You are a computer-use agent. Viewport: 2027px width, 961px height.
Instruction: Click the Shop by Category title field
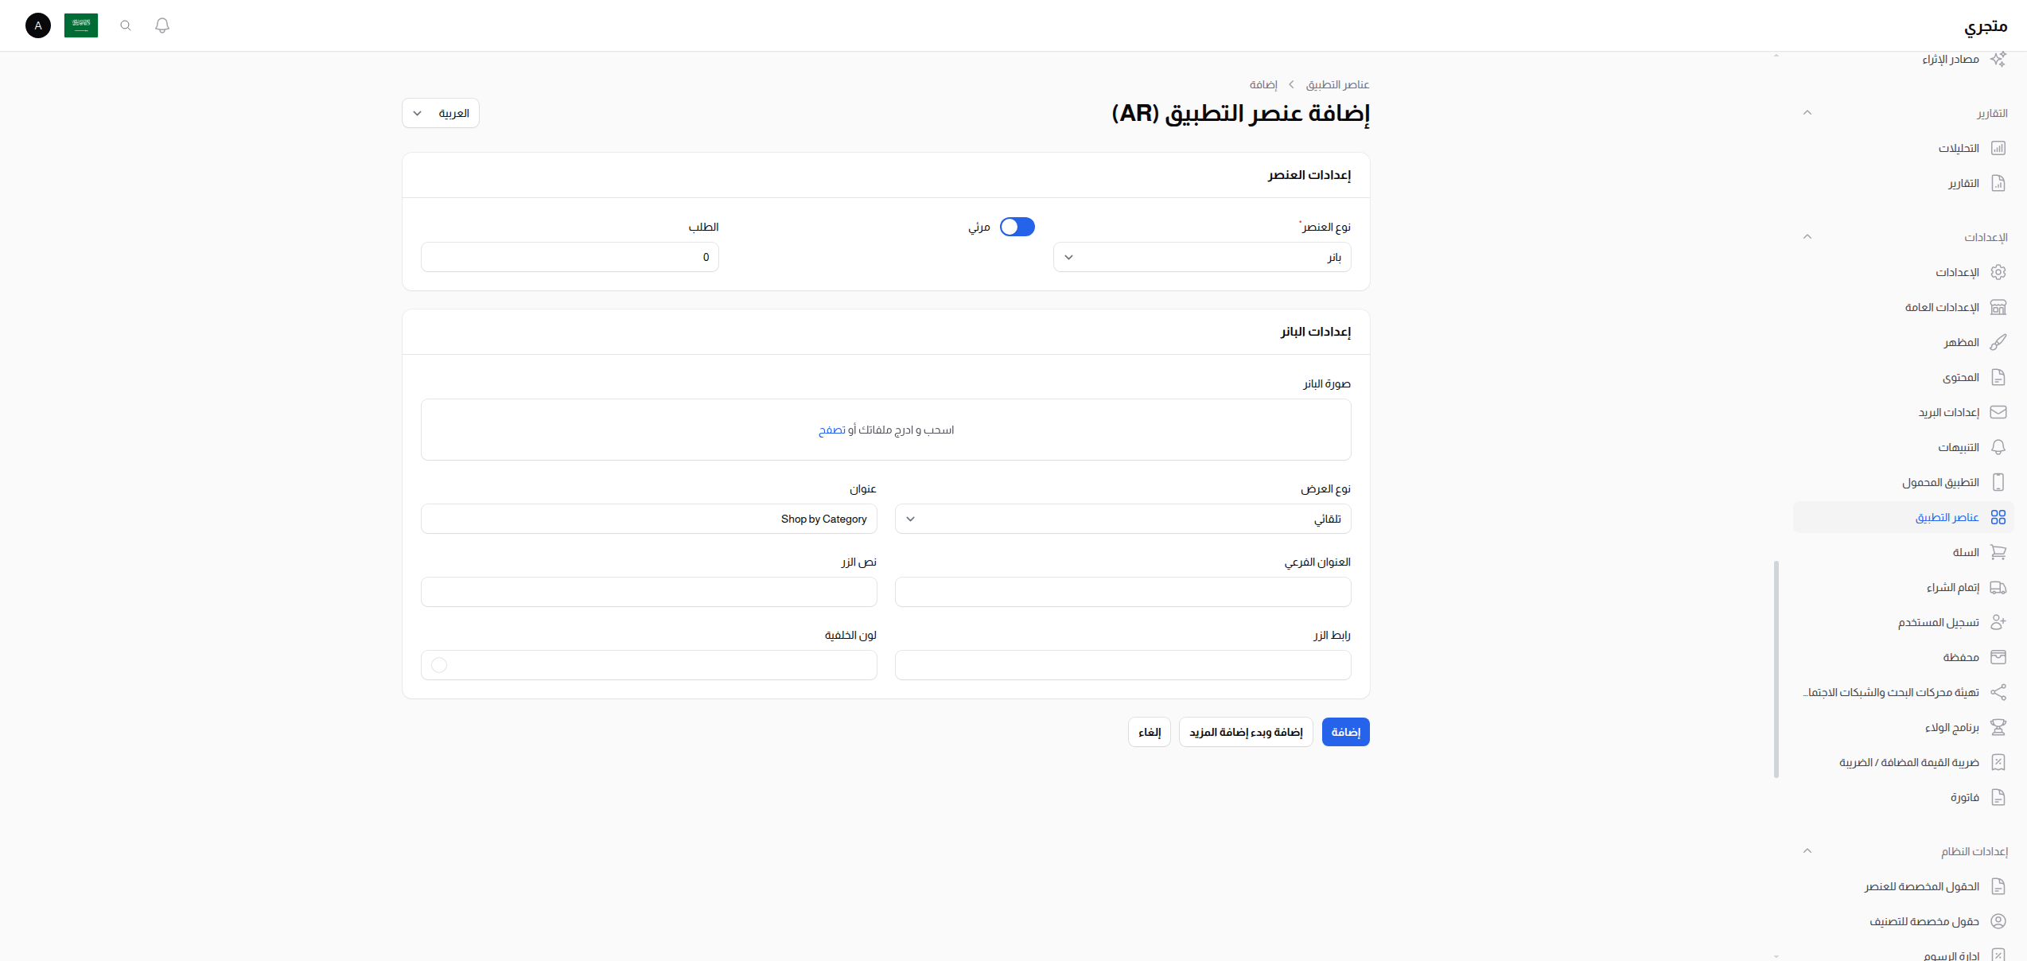tap(648, 519)
